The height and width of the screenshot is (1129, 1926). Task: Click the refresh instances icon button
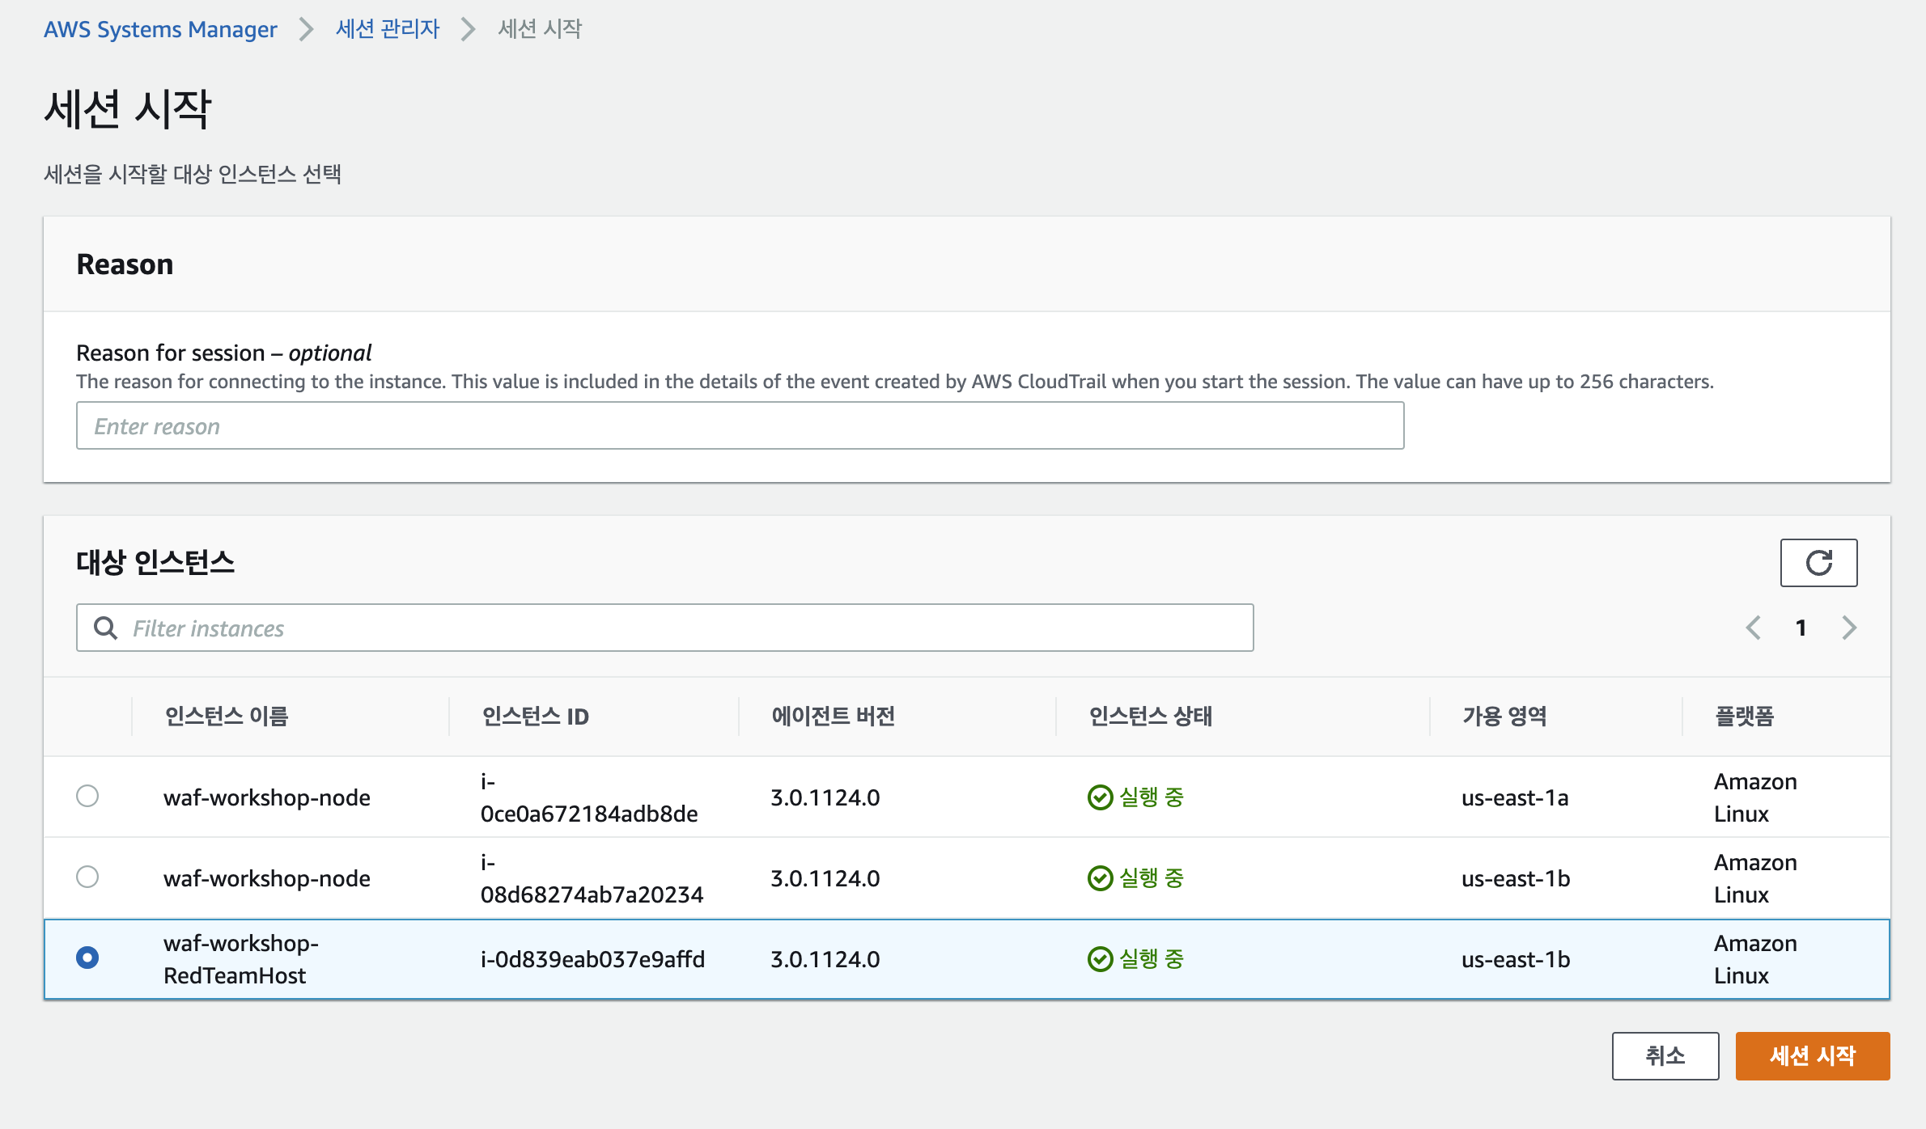[1818, 562]
